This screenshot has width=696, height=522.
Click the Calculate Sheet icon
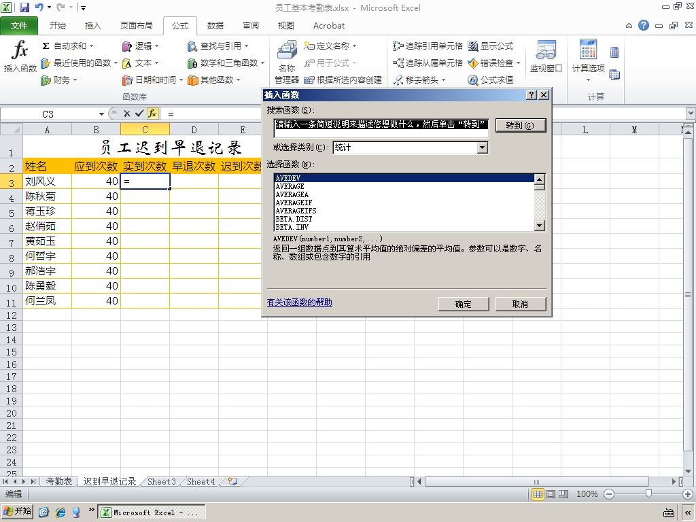tap(614, 75)
